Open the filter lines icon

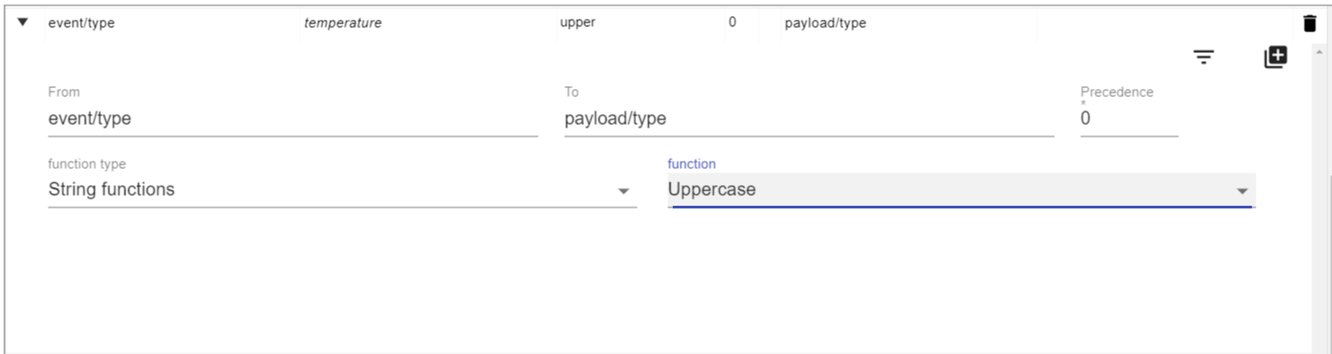tap(1204, 58)
